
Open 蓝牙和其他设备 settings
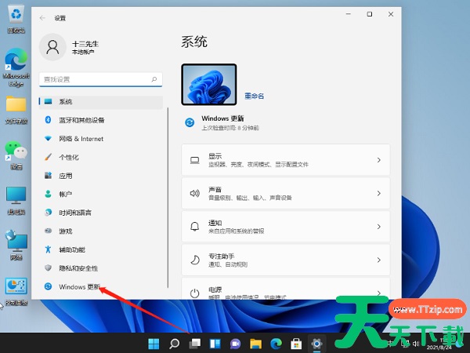[101, 120]
